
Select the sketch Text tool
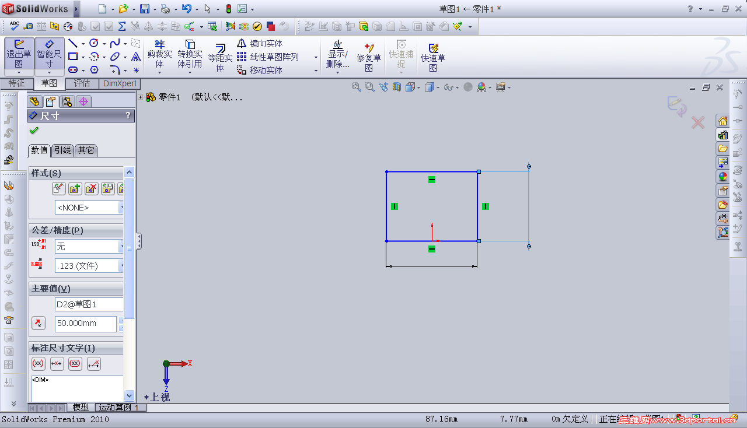[x=135, y=57]
